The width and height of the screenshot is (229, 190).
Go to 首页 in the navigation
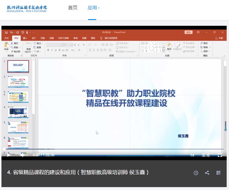(x=73, y=8)
